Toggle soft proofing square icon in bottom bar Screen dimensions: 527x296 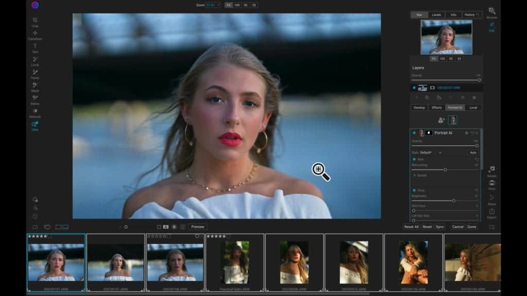pos(159,227)
